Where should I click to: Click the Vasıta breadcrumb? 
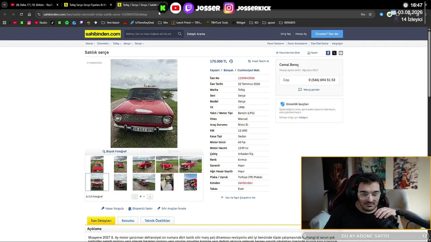(x=89, y=44)
